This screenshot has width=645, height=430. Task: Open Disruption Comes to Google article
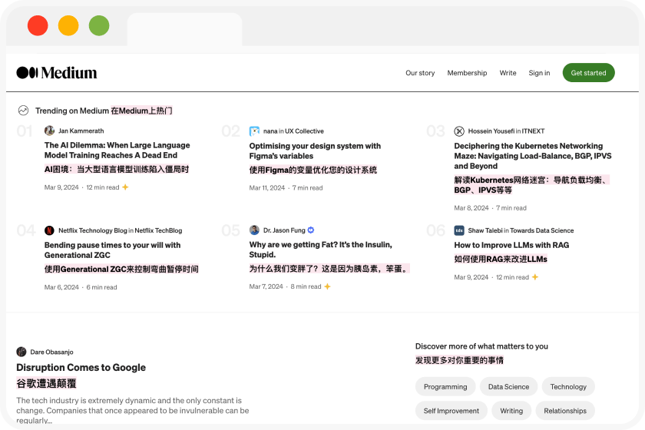tap(81, 368)
